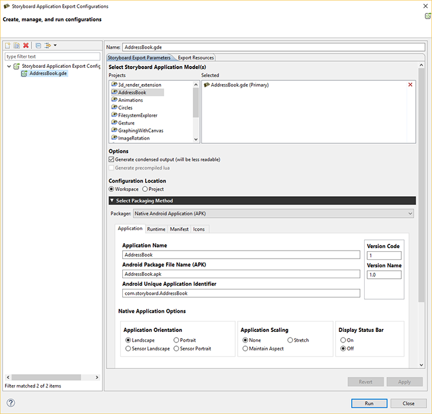Click Projects list scroll down arrow

click(196, 139)
